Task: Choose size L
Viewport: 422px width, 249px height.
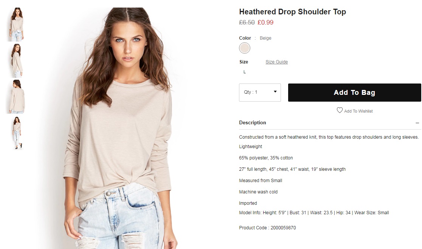Action: pyautogui.click(x=244, y=72)
